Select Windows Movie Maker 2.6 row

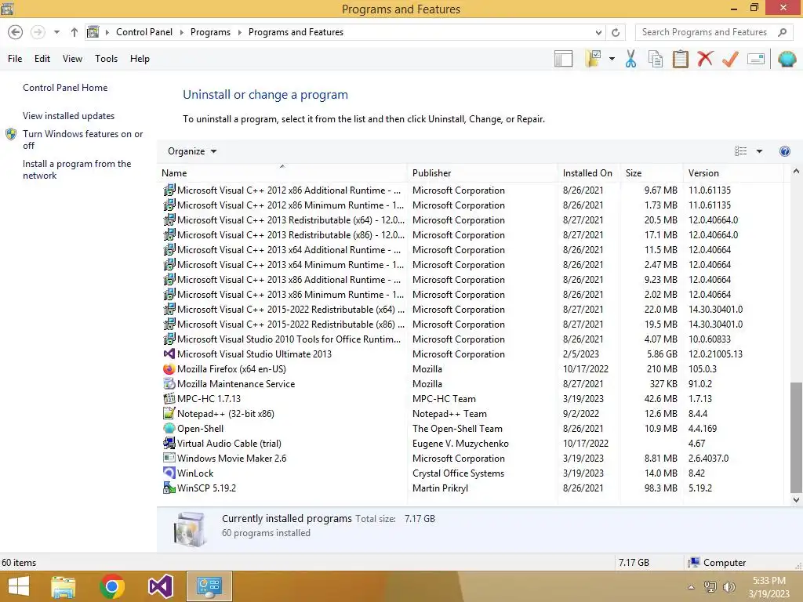[x=471, y=458]
